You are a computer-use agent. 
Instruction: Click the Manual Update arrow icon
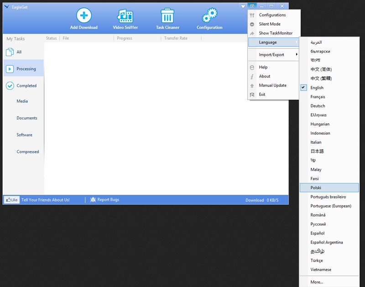(252, 86)
